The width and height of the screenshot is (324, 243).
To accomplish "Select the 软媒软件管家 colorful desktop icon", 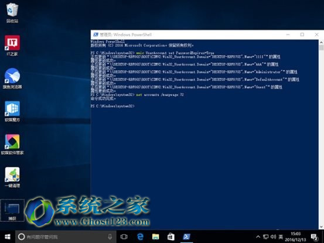I will pyautogui.click(x=12, y=145).
